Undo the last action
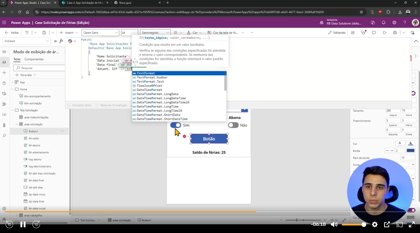 coord(27,33)
